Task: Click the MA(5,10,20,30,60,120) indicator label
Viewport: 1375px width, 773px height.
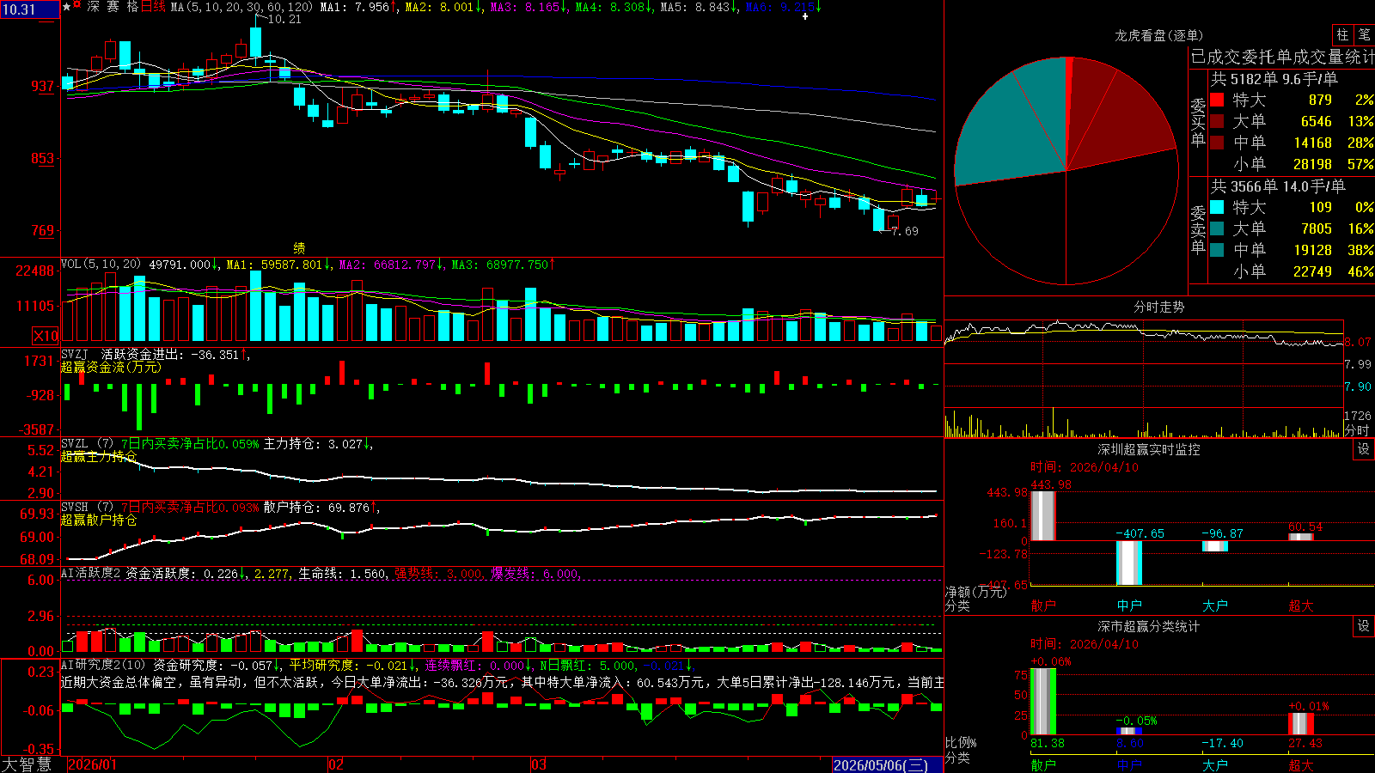Action: click(x=241, y=7)
